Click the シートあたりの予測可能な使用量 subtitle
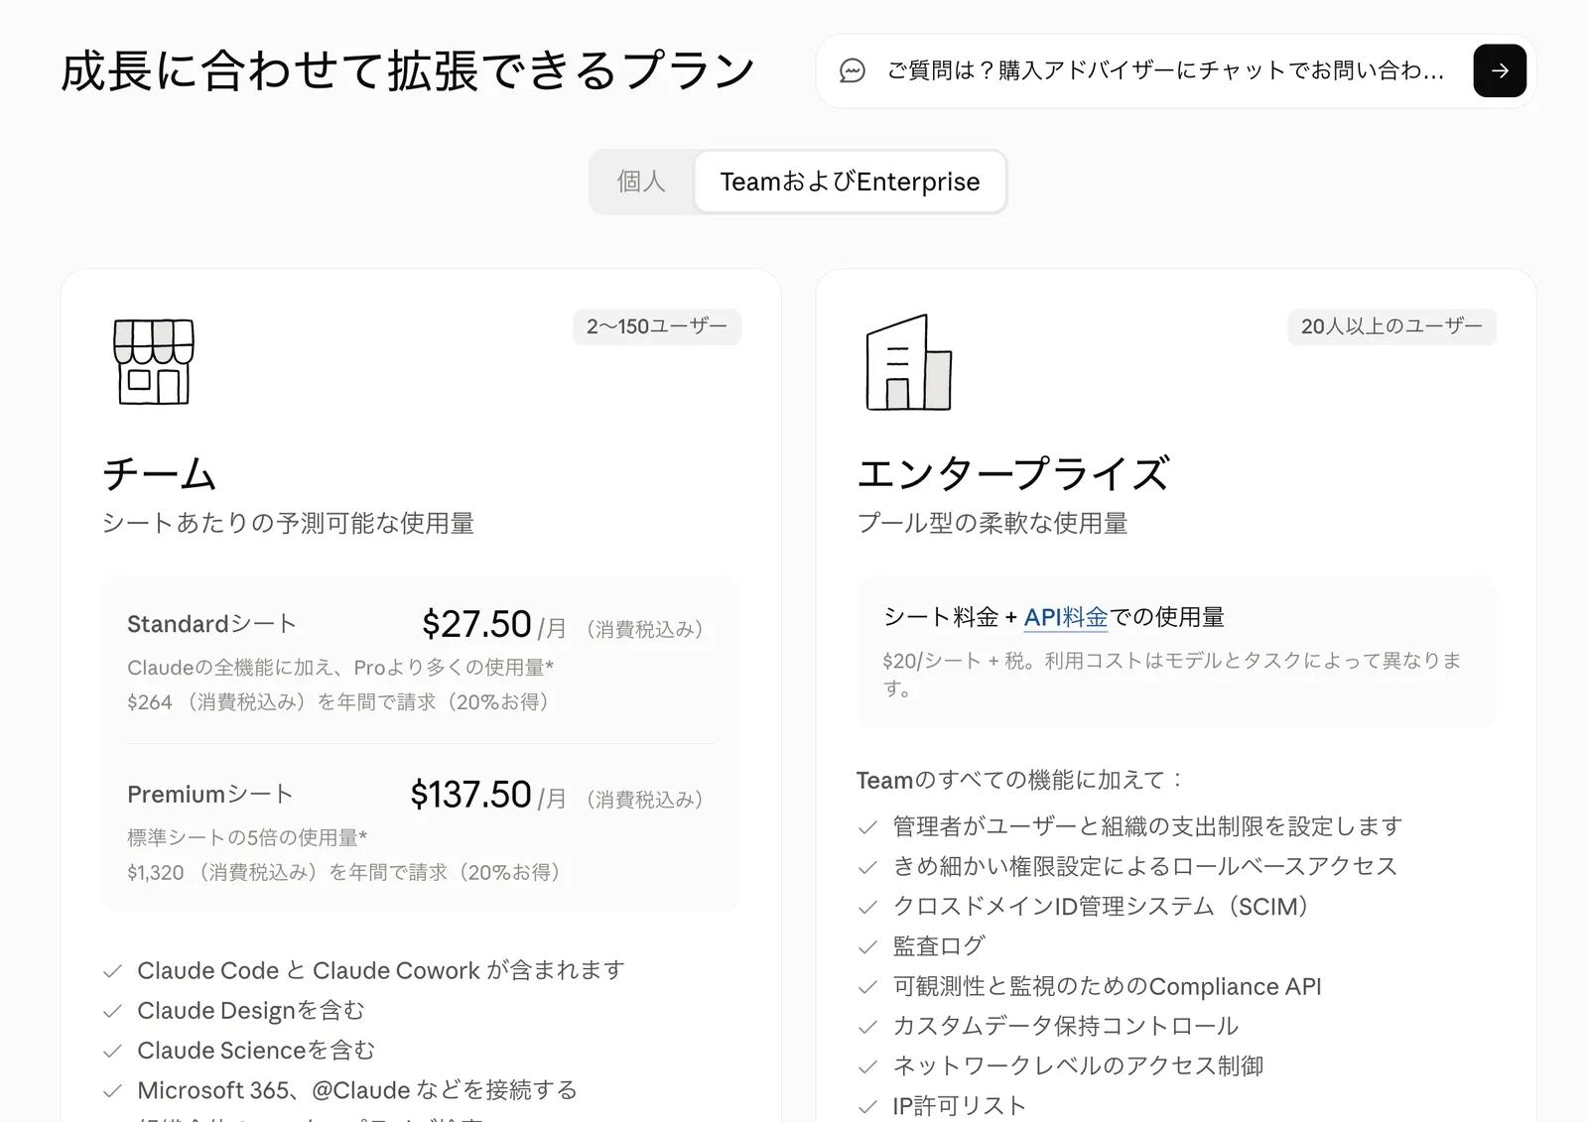The image size is (1588, 1122). [288, 523]
